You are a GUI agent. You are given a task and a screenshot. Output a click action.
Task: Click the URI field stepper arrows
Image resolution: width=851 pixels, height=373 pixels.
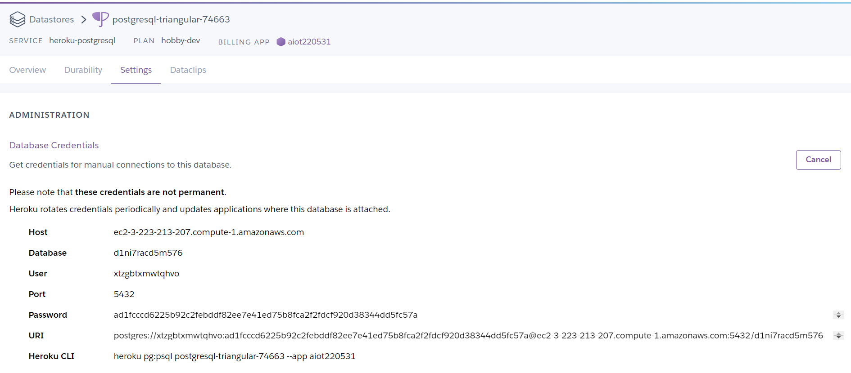(838, 336)
